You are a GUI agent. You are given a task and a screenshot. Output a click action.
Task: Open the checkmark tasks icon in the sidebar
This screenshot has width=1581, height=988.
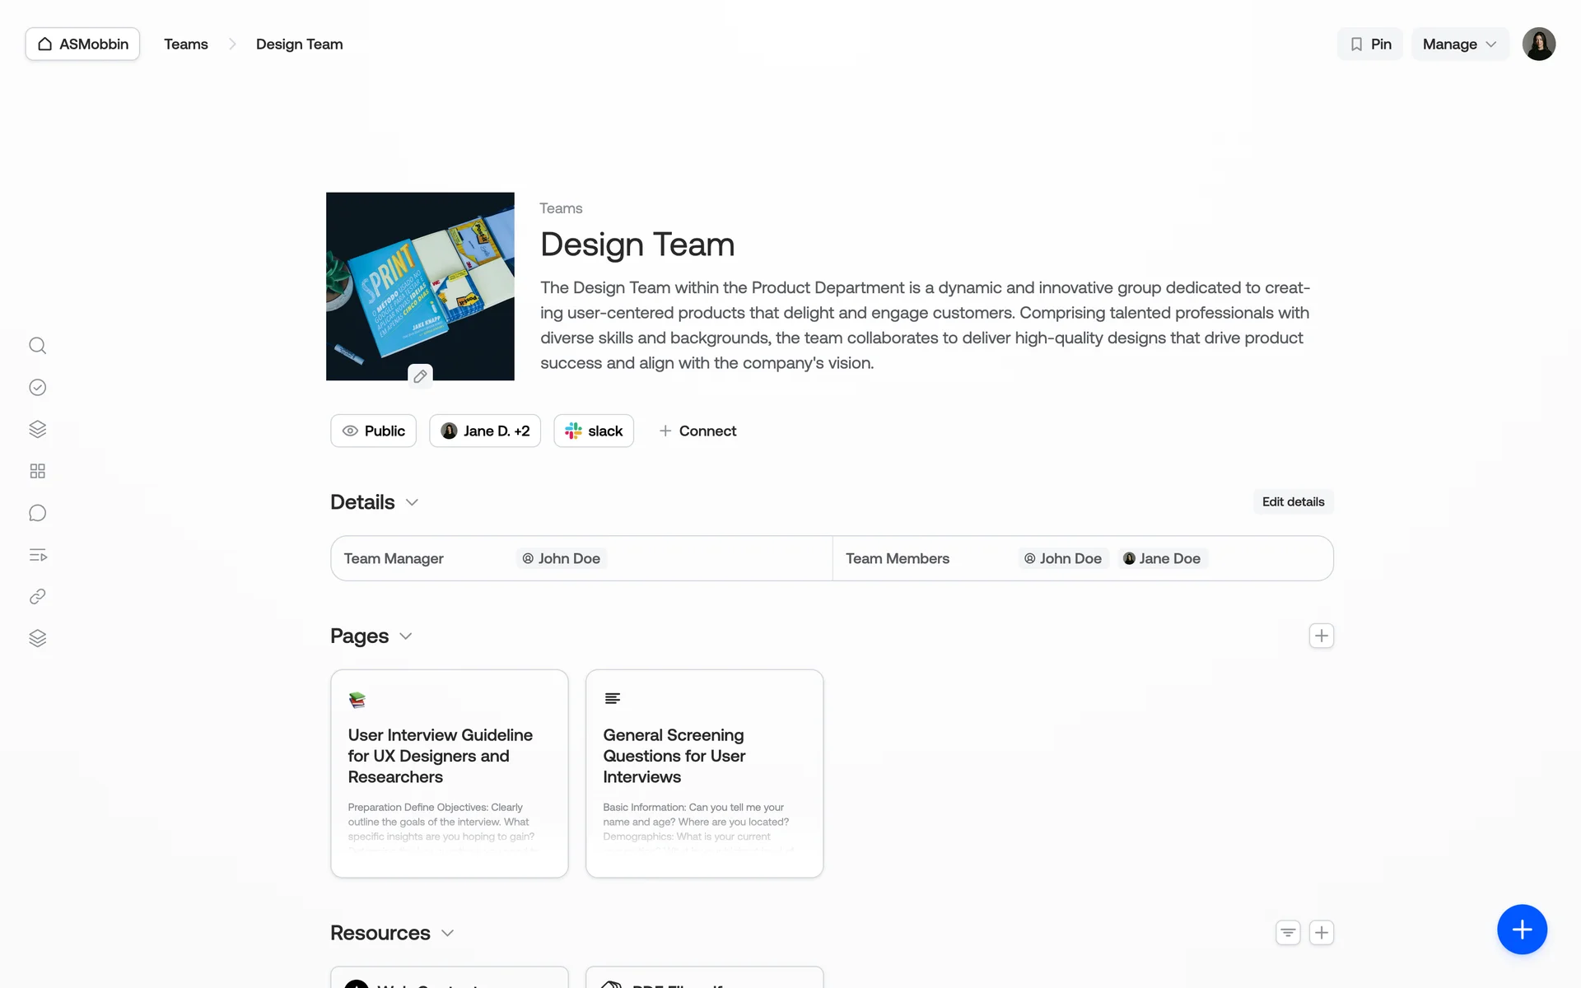point(37,388)
